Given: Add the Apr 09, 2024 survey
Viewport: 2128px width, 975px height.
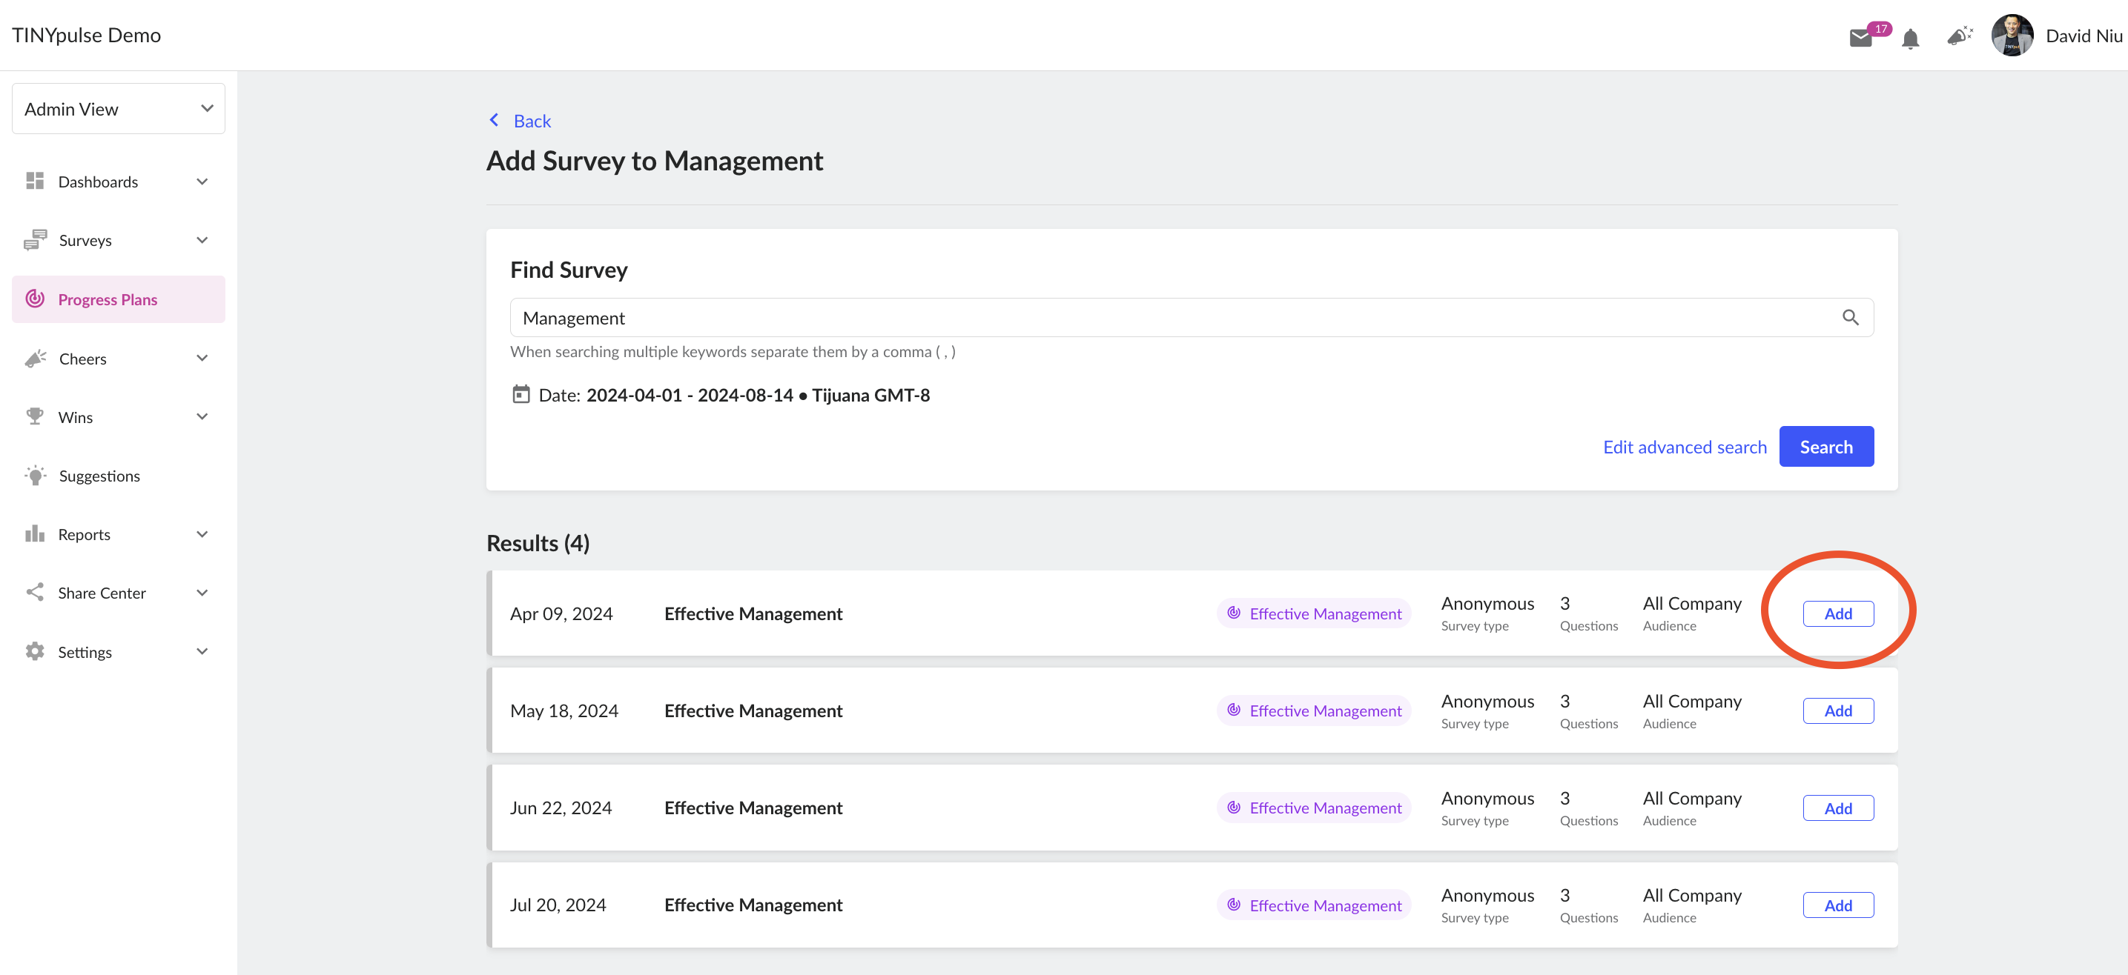Looking at the screenshot, I should [1837, 613].
